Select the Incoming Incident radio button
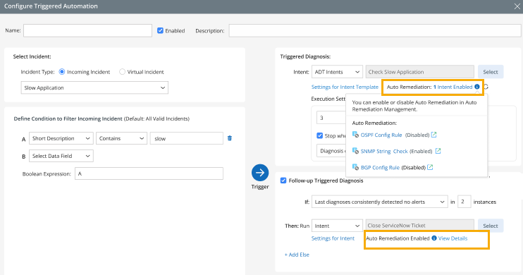The width and height of the screenshot is (523, 275). [62, 72]
